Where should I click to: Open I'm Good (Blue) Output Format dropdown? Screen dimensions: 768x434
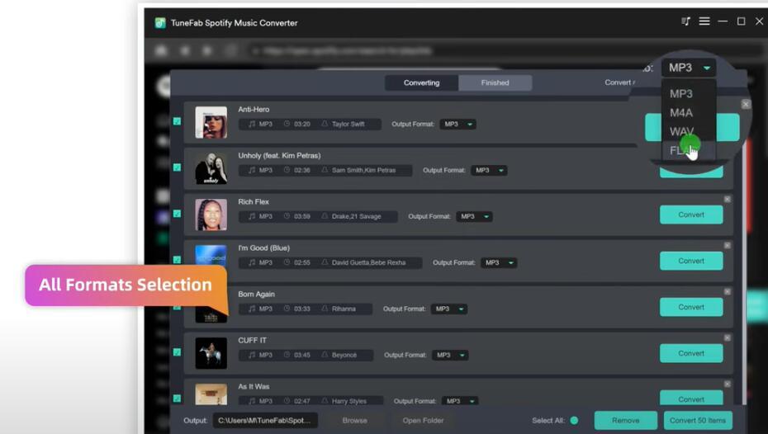coord(499,262)
